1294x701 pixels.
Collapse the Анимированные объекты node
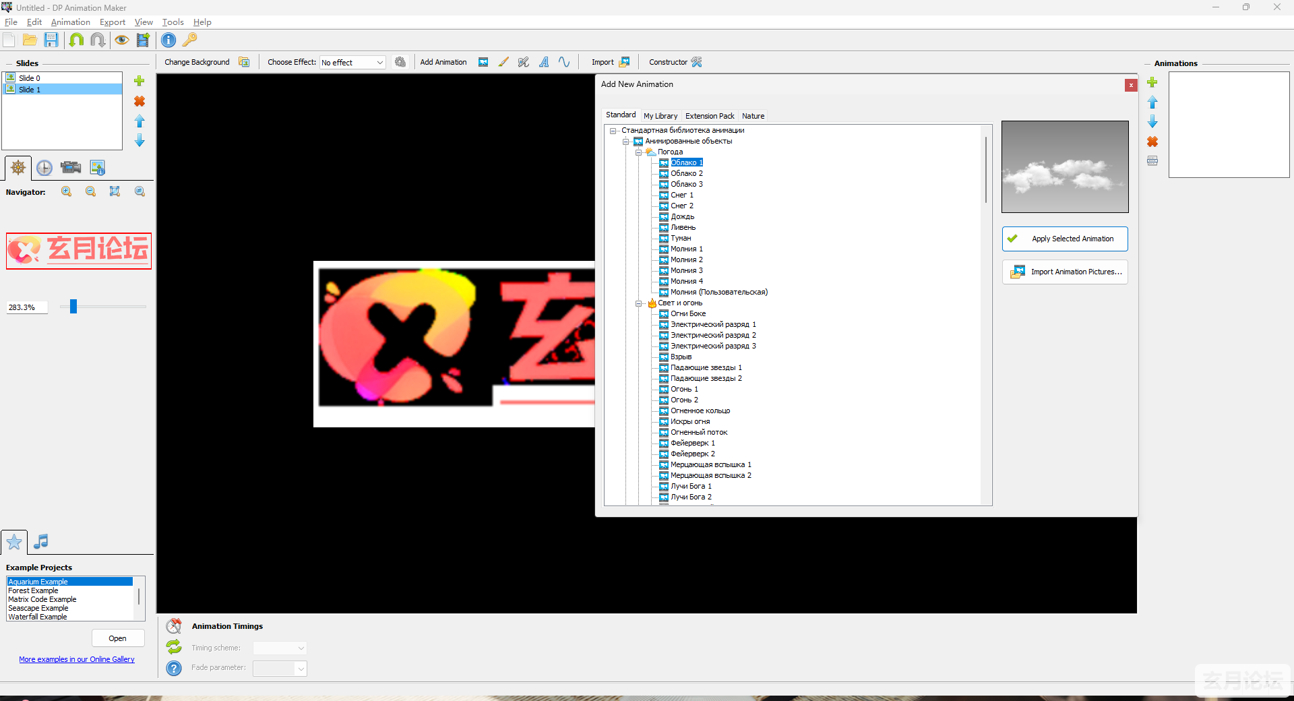click(626, 142)
